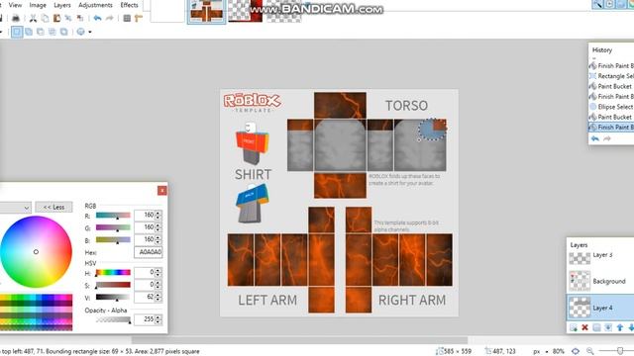Click the Merge Layer Down icon
The height and width of the screenshot is (356, 634).
point(608,327)
